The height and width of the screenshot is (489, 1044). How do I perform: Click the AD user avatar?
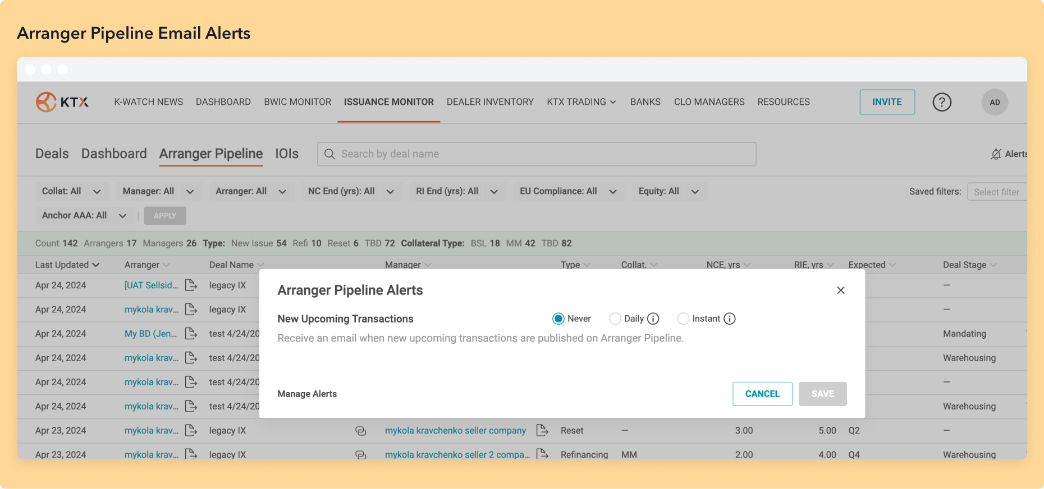coord(994,102)
